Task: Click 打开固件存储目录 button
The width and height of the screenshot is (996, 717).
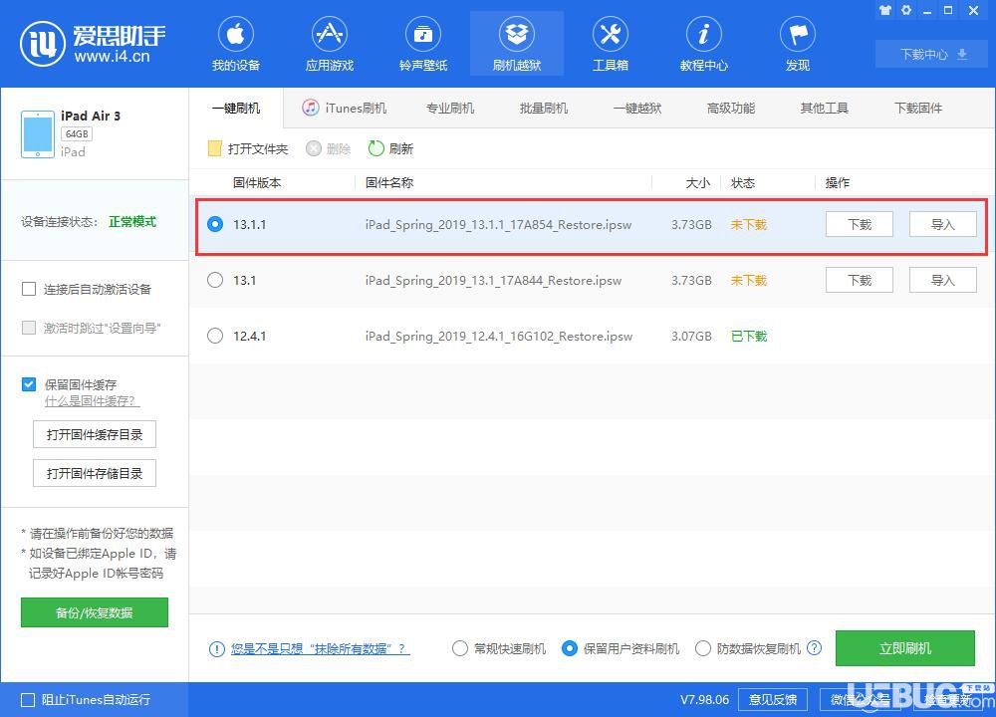Action: click(95, 473)
